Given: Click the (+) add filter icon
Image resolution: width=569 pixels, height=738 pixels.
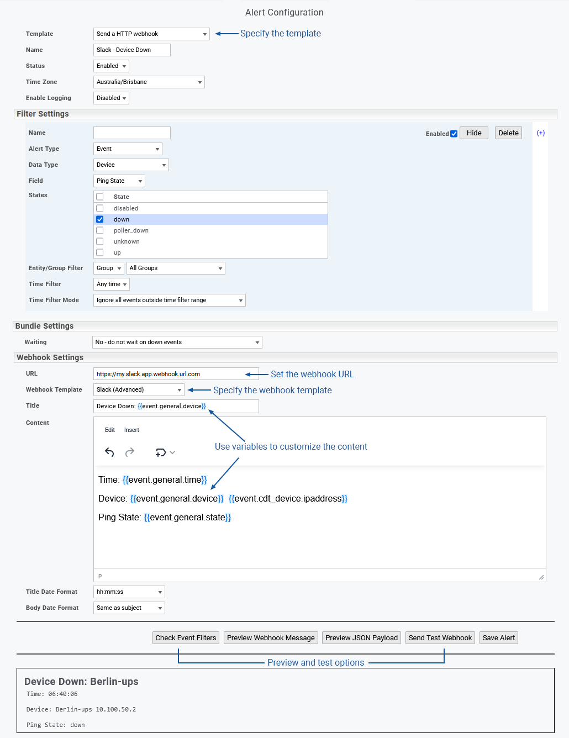Looking at the screenshot, I should pyautogui.click(x=541, y=133).
